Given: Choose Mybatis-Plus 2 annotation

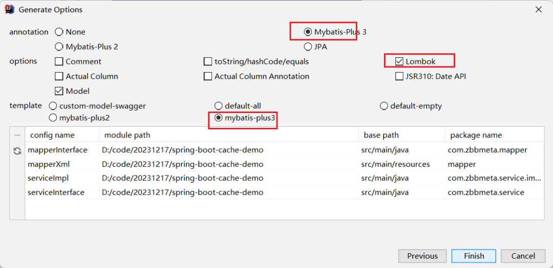Looking at the screenshot, I should click(87, 47).
